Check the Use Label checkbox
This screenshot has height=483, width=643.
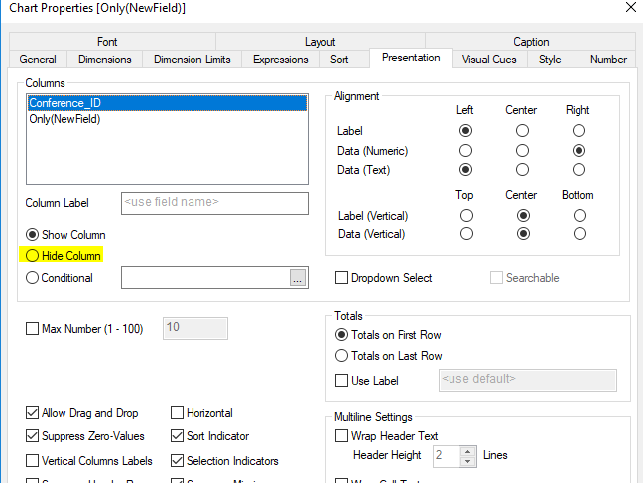pyautogui.click(x=342, y=380)
